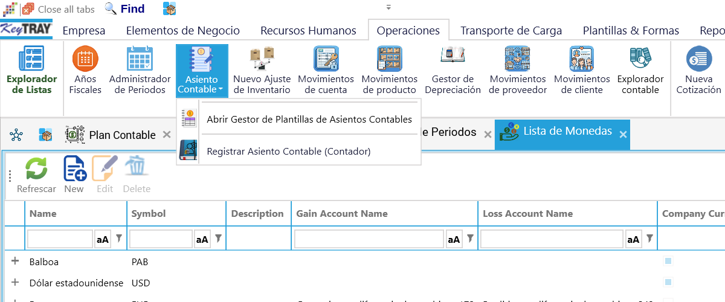Expand the Balboa row
Screen dimensions: 725x302
[x=15, y=262]
